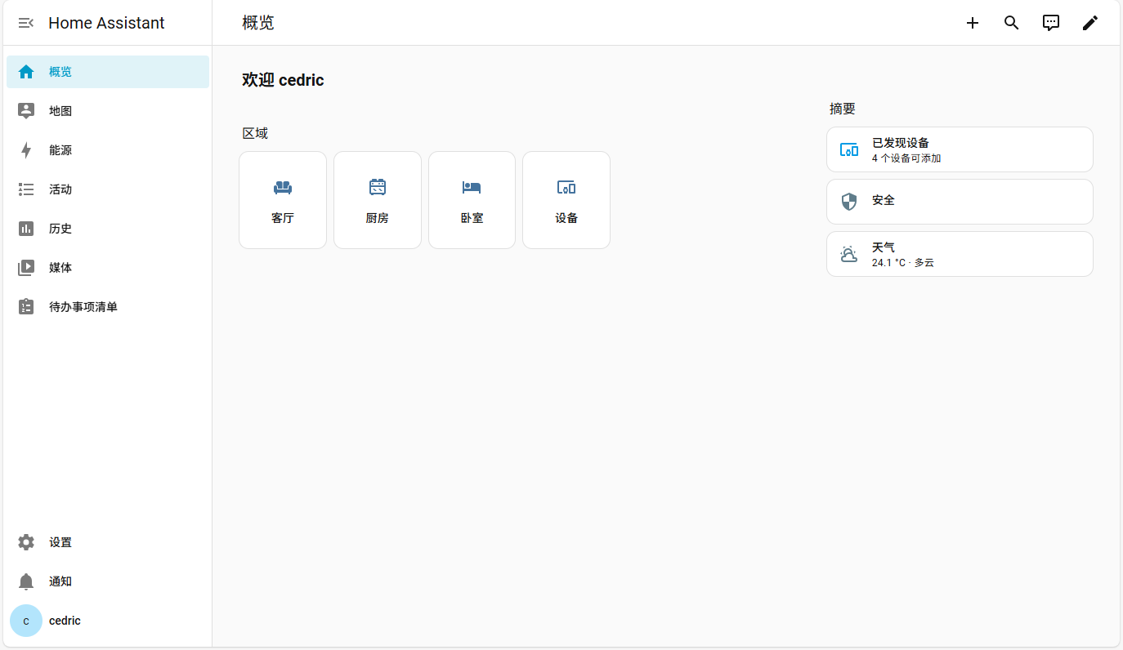
Task: Open the cedric user profile
Action: (x=108, y=621)
